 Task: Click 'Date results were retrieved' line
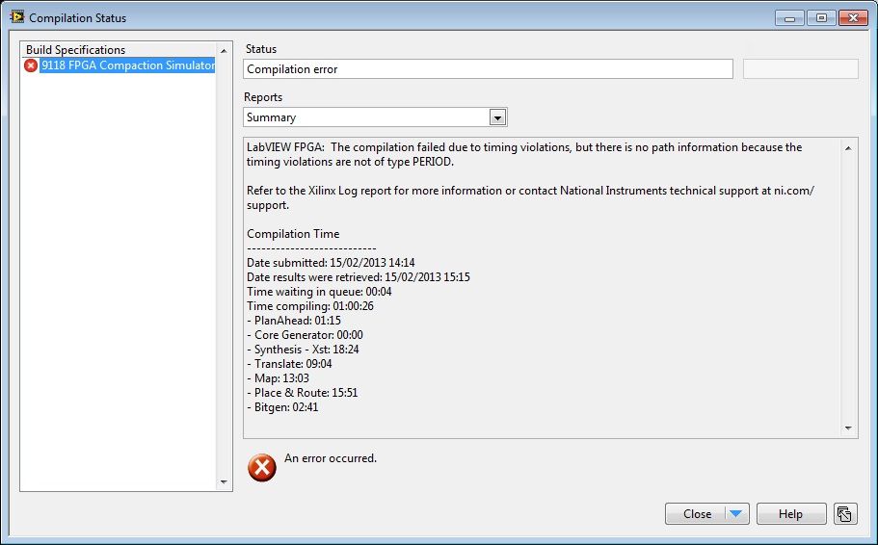359,277
